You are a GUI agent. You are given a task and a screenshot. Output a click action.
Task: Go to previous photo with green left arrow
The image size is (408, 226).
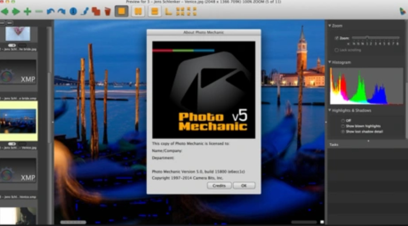[x=5, y=11]
